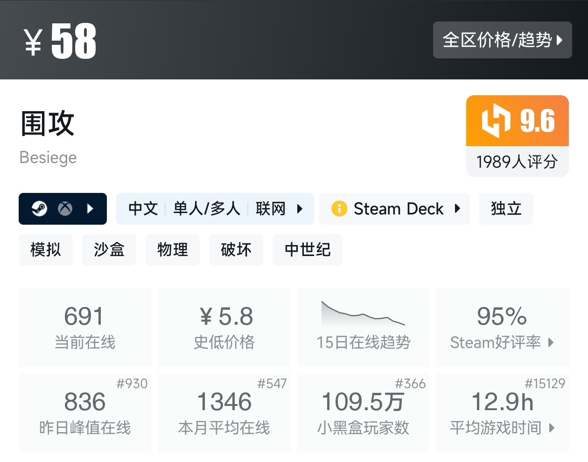
Task: Select the 破坏 tag
Action: (236, 250)
